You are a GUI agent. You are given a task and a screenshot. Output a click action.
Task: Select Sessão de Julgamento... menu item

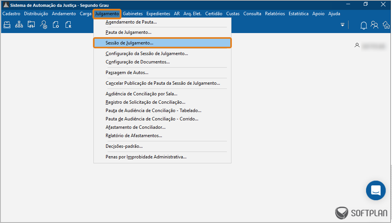pyautogui.click(x=162, y=43)
